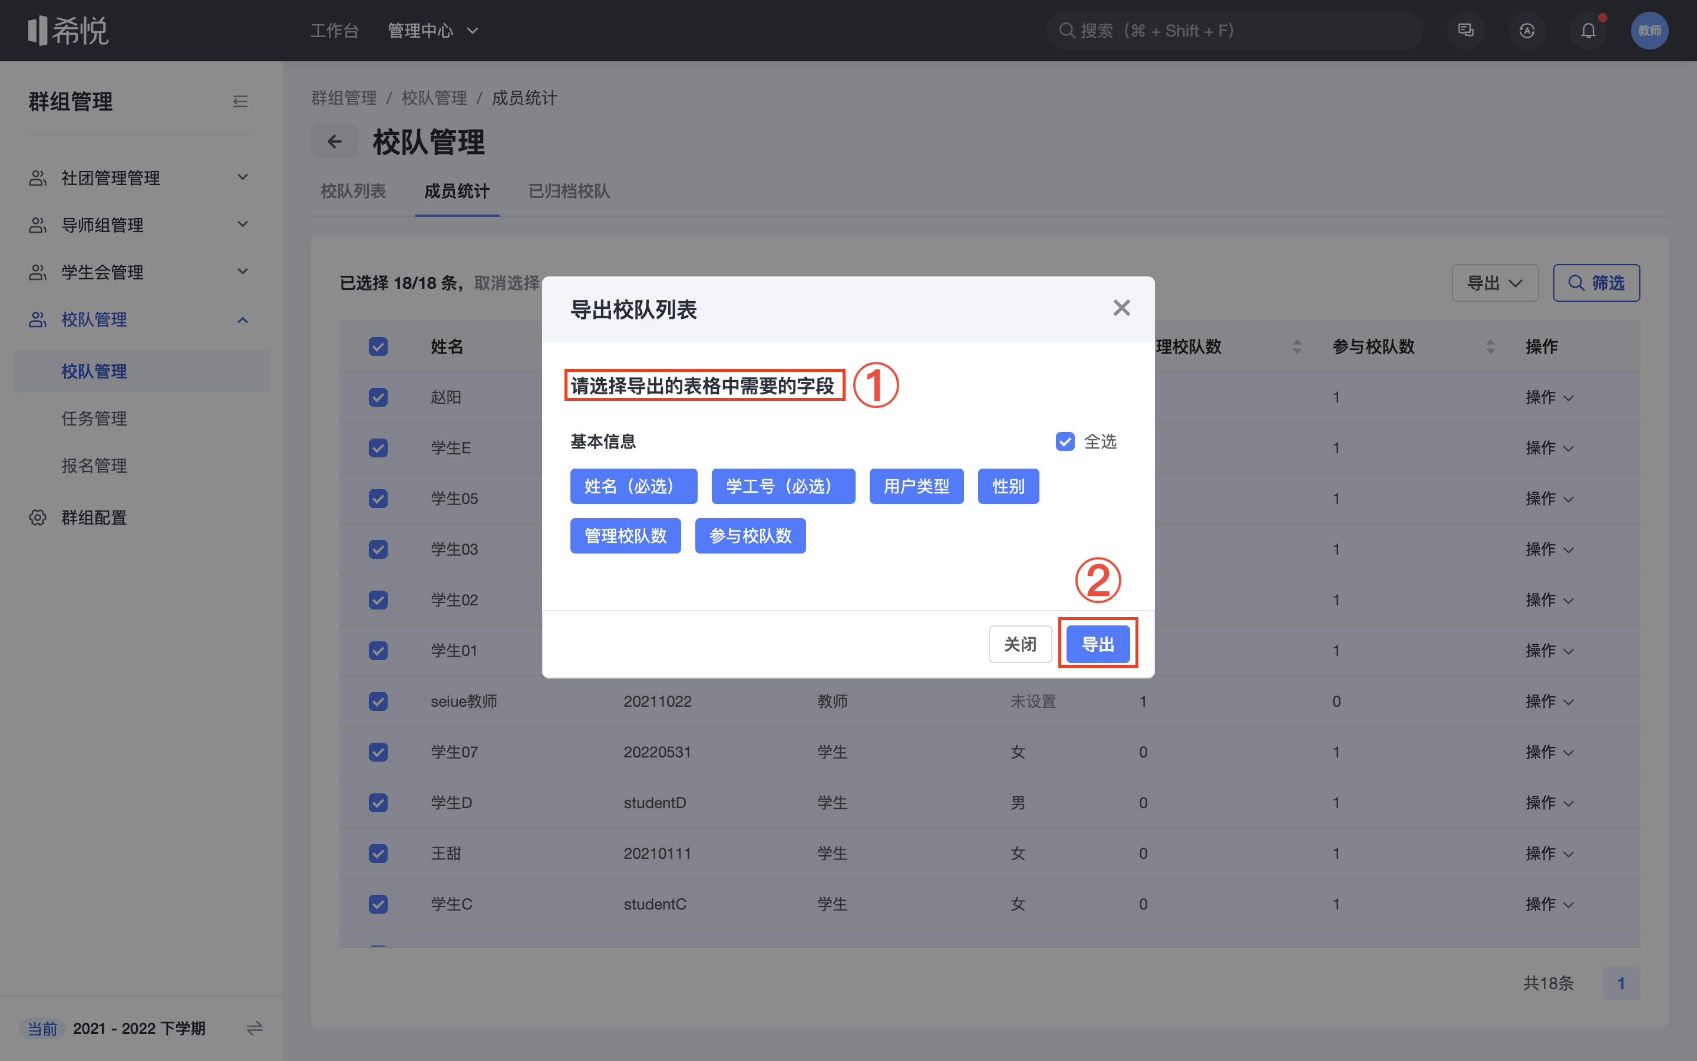
Task: Click the 姓名（必选） field tag
Action: click(633, 486)
